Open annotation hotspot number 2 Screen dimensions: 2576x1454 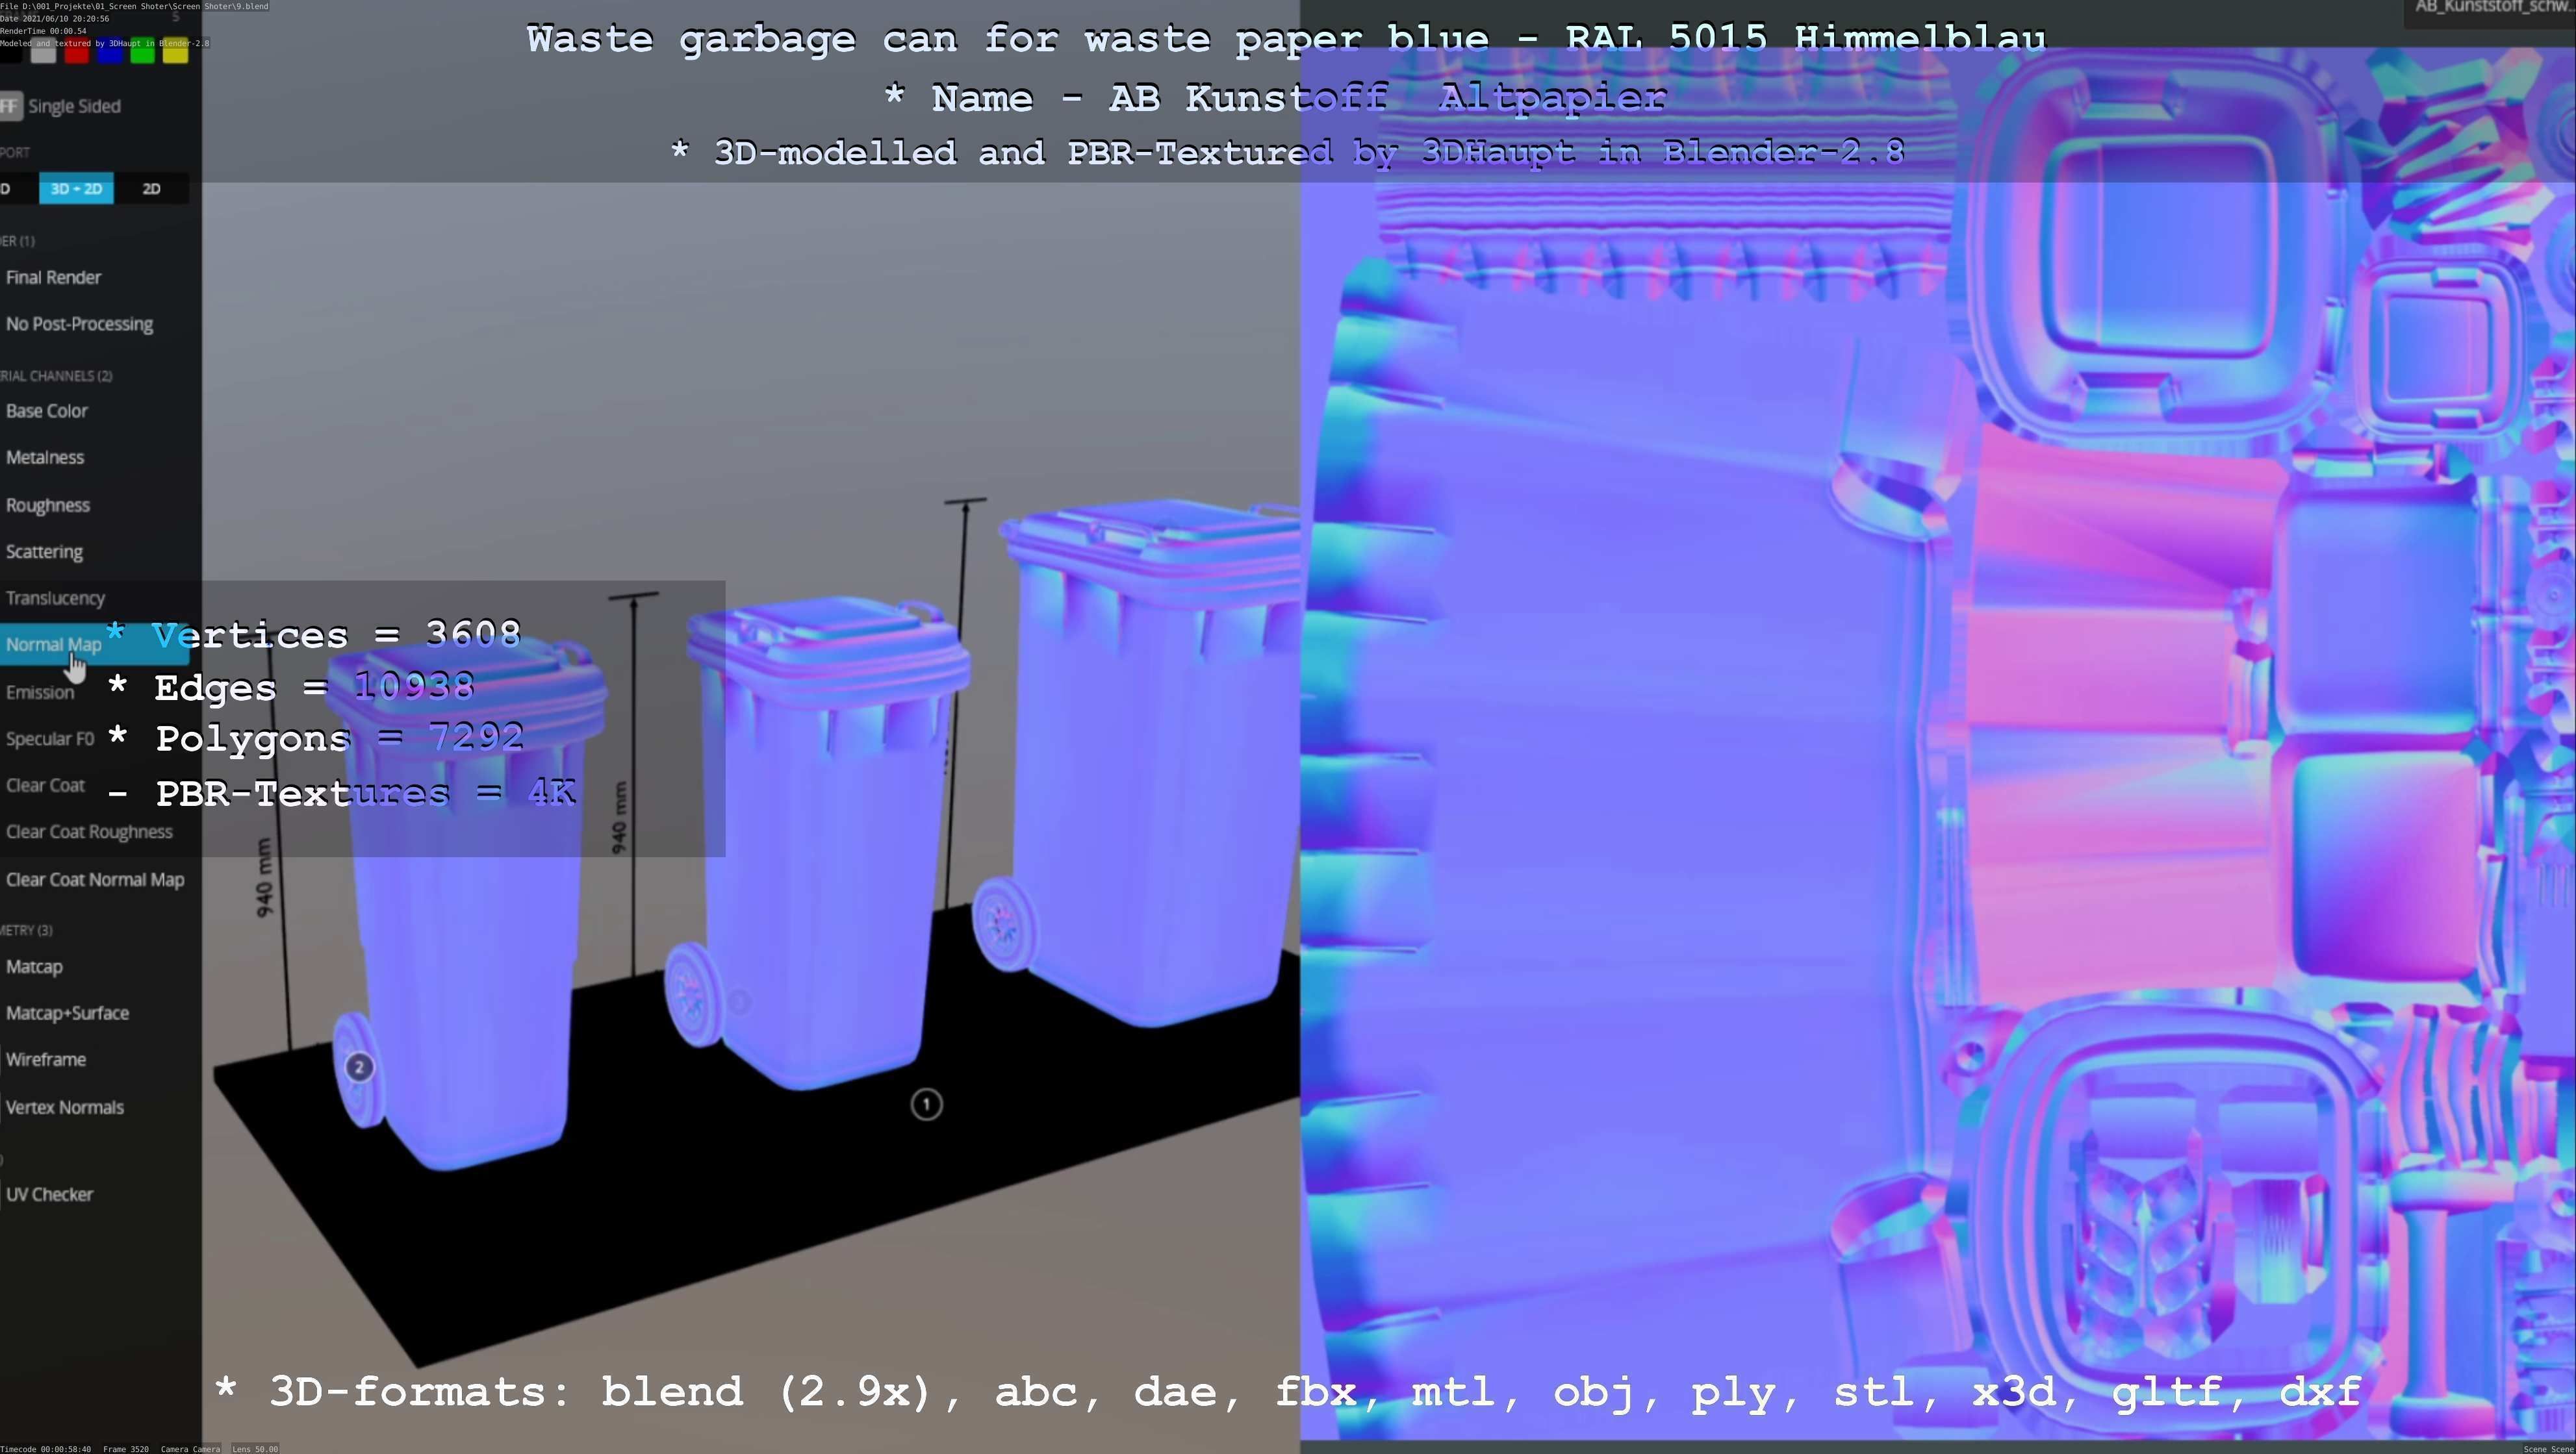pyautogui.click(x=359, y=1067)
